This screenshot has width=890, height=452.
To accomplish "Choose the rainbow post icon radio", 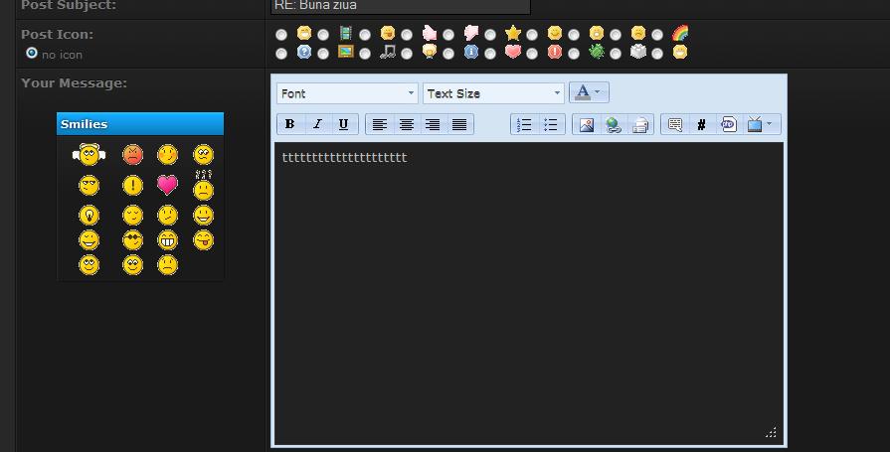I will 657,35.
